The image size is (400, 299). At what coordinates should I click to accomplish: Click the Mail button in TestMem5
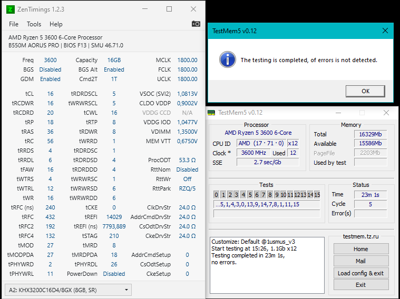[x=360, y=261]
